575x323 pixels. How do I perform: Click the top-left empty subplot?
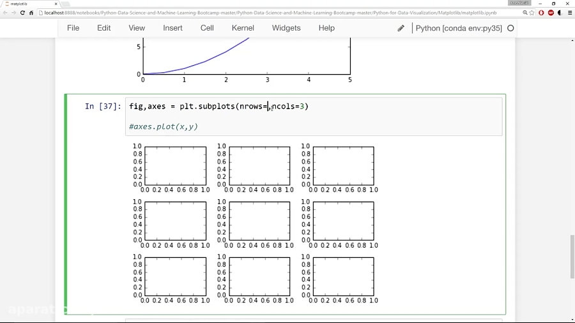pos(175,166)
